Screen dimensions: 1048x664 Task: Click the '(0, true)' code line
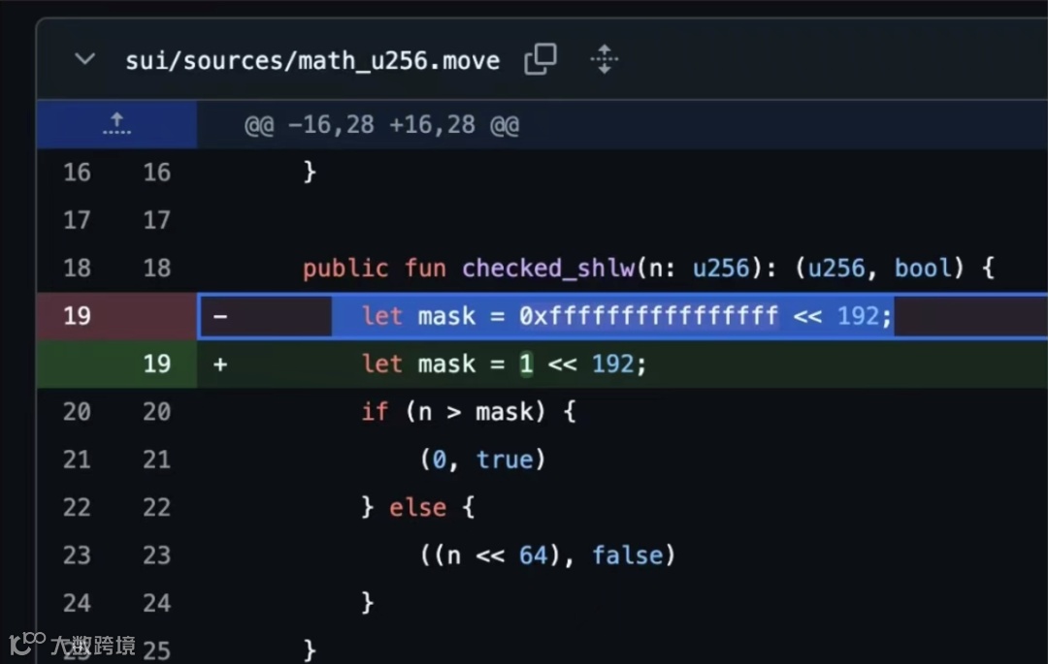pos(482,459)
